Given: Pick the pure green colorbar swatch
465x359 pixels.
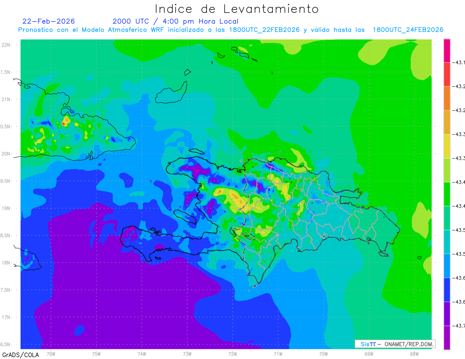Looking at the screenshot, I should 447,194.
